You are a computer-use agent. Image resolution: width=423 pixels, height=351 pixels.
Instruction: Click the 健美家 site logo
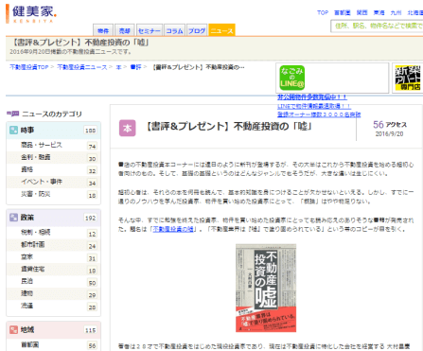[x=31, y=13]
